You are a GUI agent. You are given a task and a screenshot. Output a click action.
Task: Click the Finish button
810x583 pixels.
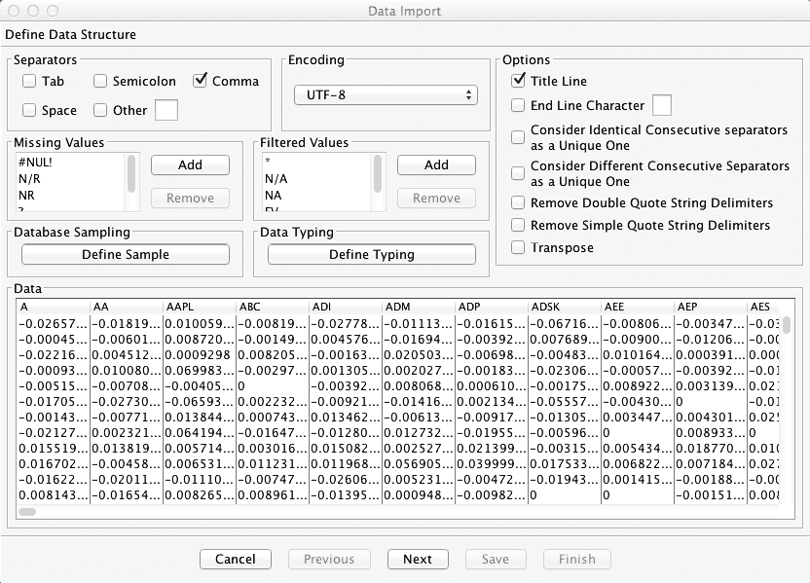tap(577, 560)
